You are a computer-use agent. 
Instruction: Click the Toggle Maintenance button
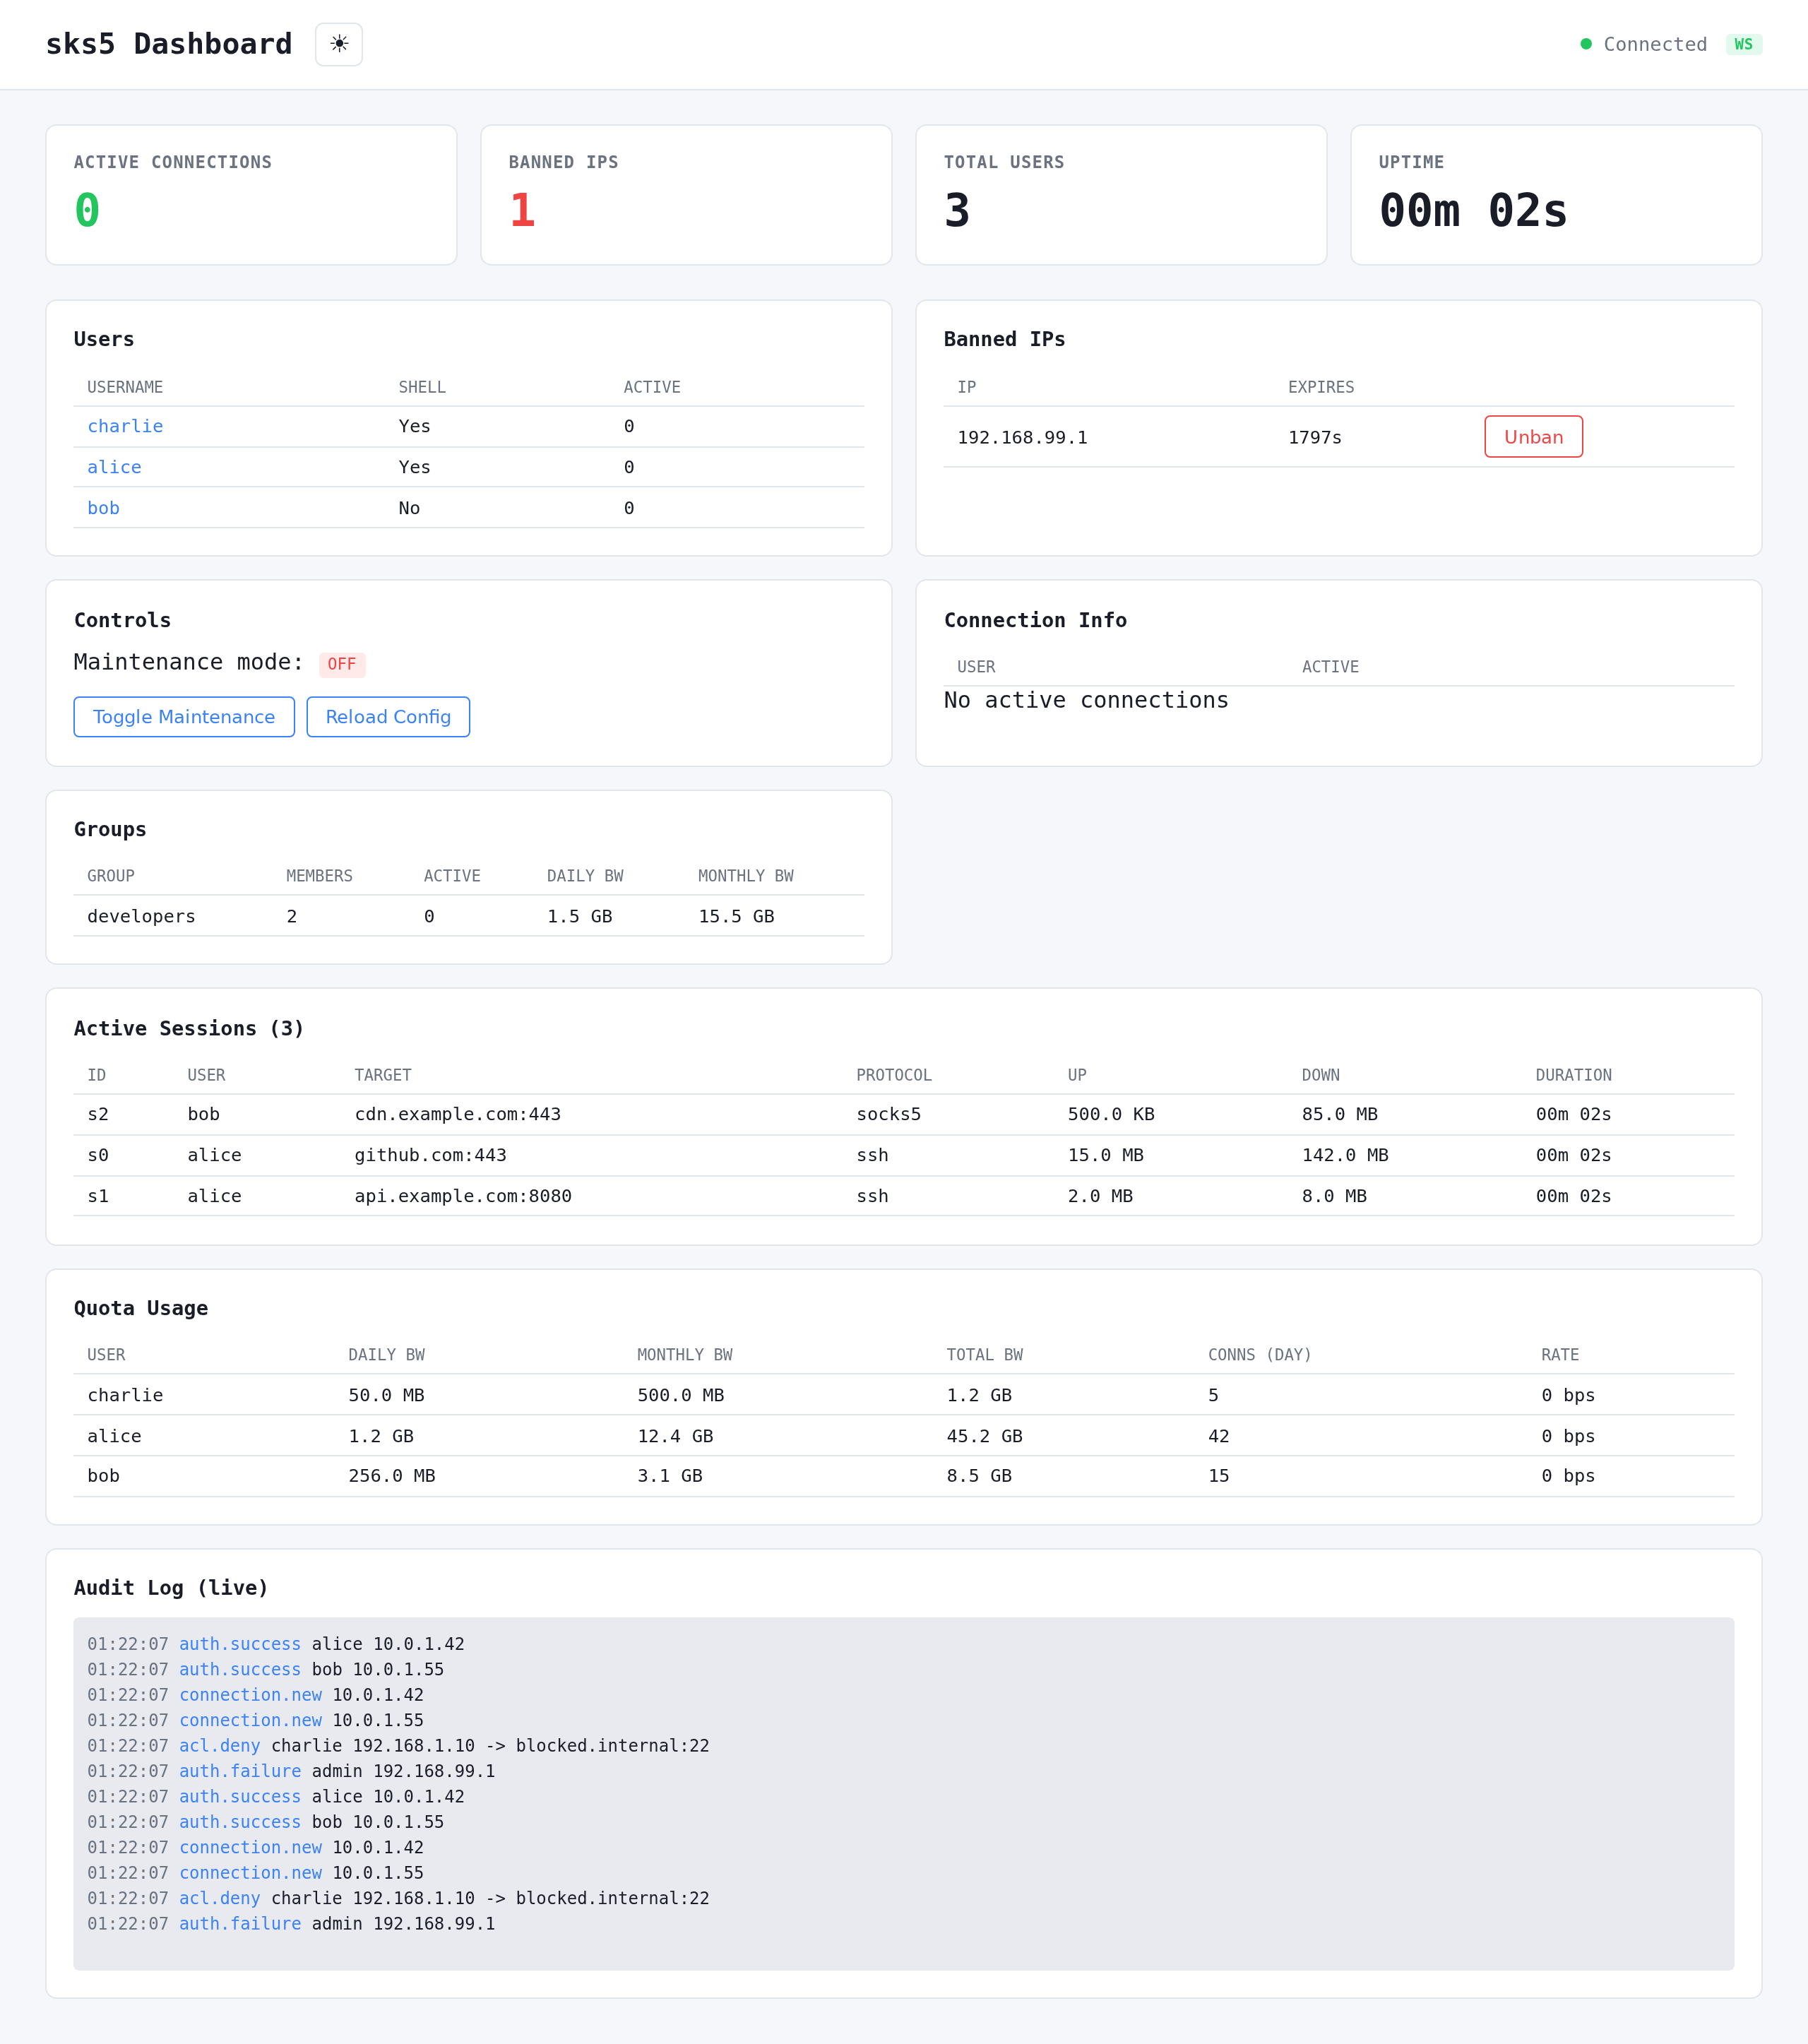pyautogui.click(x=184, y=717)
